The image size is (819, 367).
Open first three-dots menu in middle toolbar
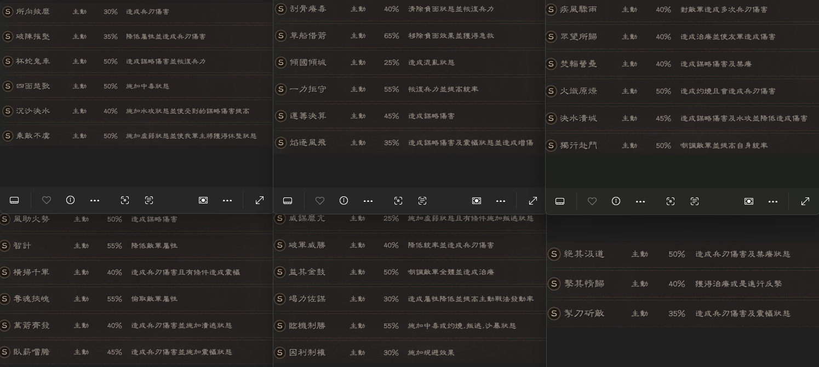tap(368, 201)
